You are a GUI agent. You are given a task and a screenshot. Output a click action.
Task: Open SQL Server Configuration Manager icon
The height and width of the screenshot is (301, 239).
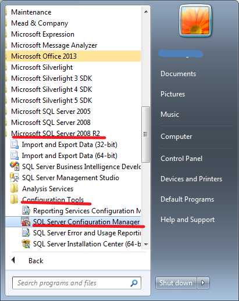[x=26, y=221]
